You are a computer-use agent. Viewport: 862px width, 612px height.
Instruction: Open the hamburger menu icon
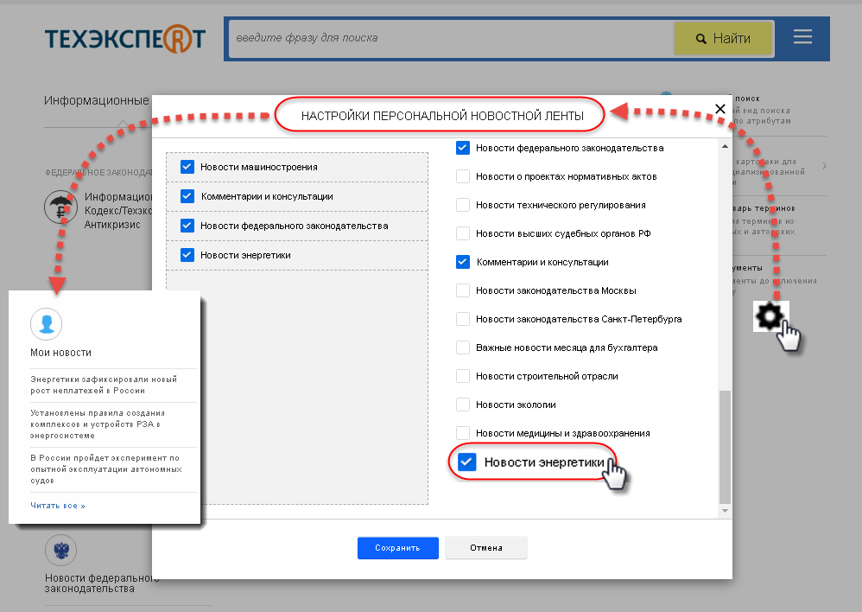point(802,37)
